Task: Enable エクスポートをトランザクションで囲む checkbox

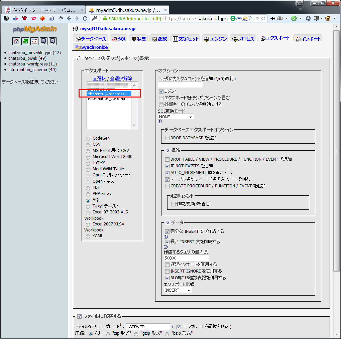Action: point(161,98)
